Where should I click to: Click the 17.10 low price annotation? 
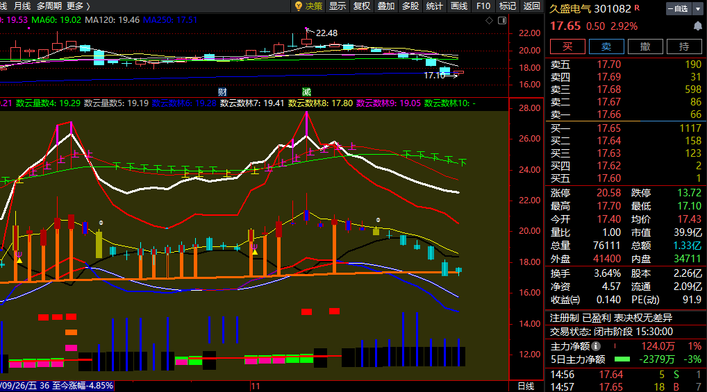point(434,76)
